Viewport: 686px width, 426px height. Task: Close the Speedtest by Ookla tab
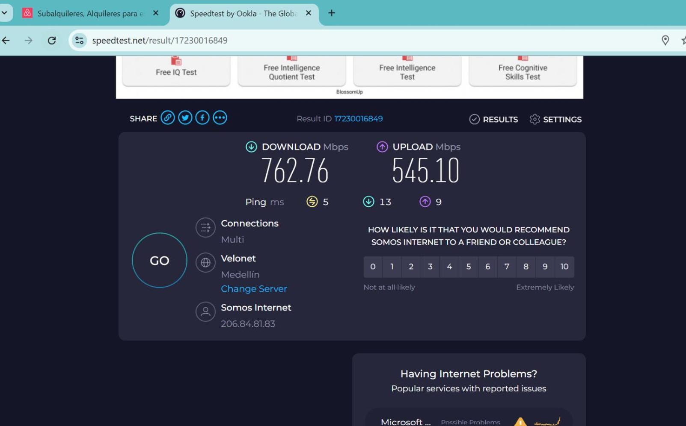click(309, 13)
